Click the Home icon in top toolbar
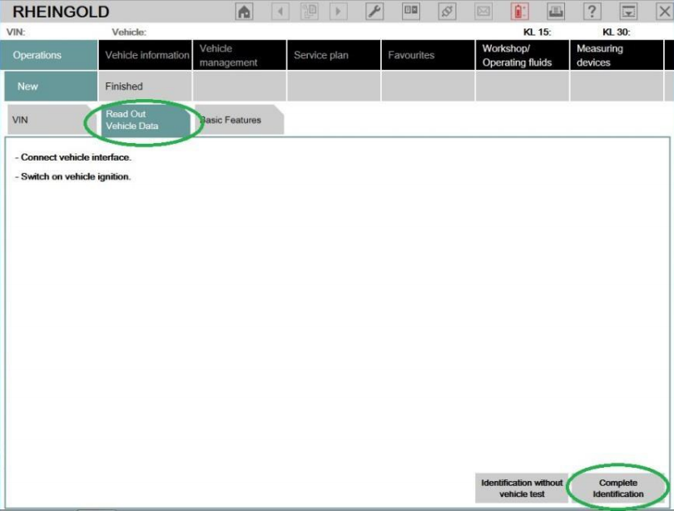Screen dimensions: 674x511 (244, 11)
